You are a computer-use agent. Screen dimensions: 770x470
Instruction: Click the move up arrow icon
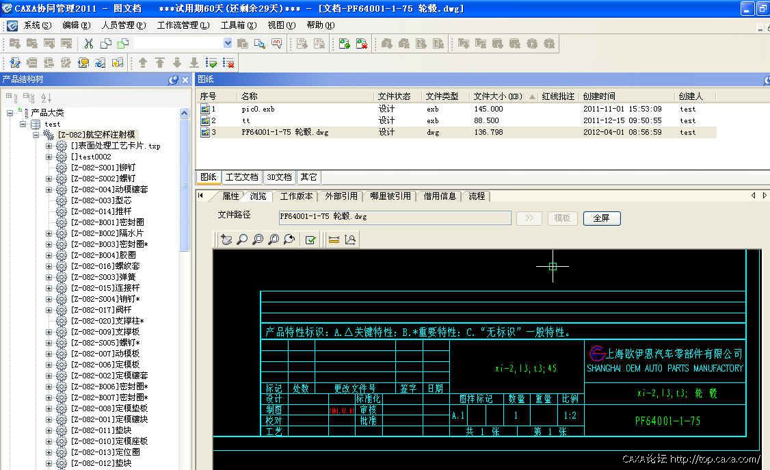click(x=143, y=63)
